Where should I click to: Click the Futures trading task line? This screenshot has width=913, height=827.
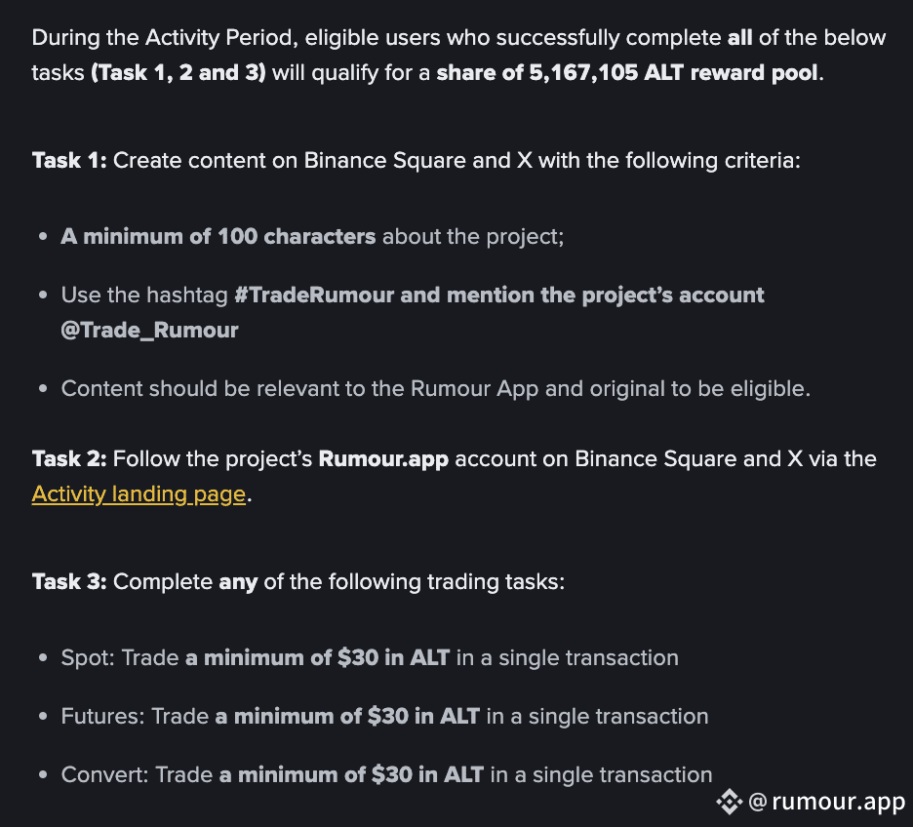point(384,717)
